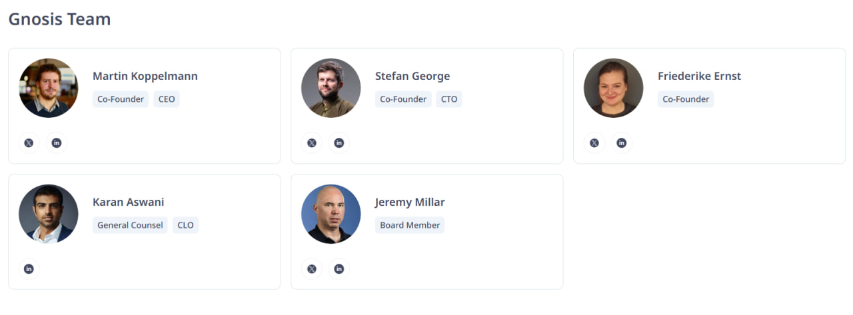Click the CTO badge on Stefan's card

pos(449,99)
